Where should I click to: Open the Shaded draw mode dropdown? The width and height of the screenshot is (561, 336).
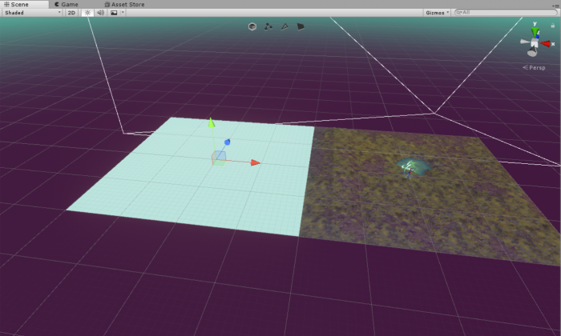click(x=33, y=13)
